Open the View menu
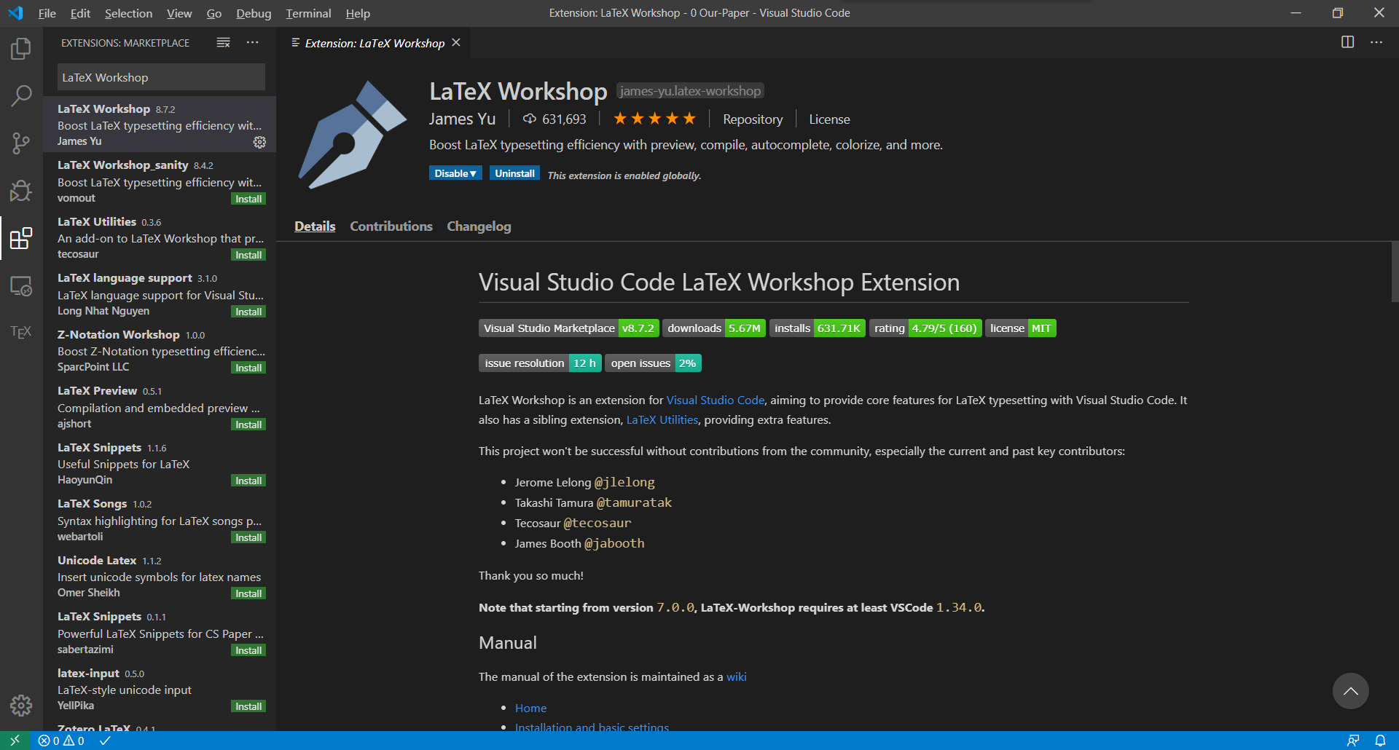 [x=179, y=13]
